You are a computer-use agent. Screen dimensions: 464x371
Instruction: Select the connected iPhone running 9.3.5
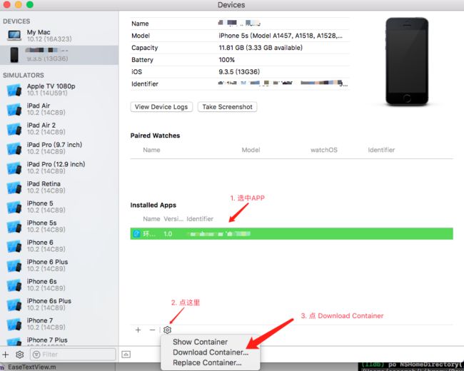coord(59,55)
